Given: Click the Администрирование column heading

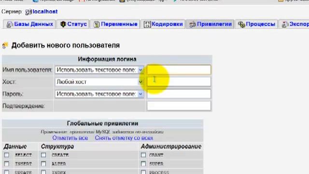Looking at the screenshot, I should pos(171,146).
